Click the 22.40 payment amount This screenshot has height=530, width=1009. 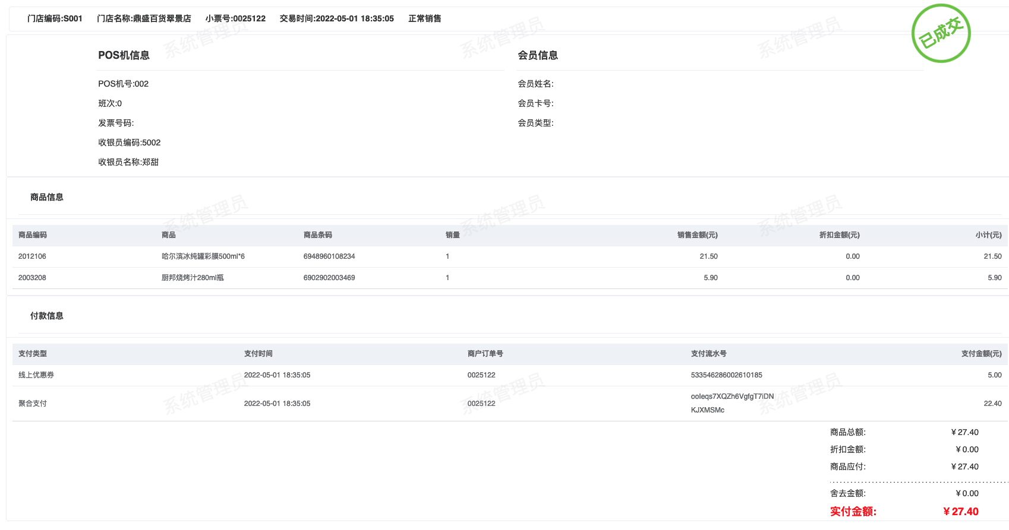point(993,404)
